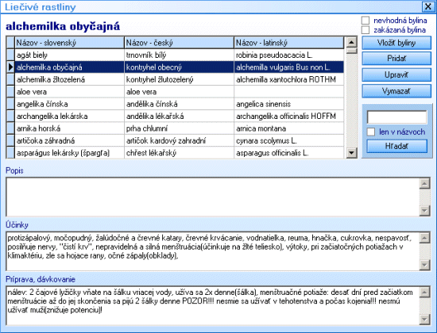Enable the nevhodná bylina checkbox

click(365, 21)
